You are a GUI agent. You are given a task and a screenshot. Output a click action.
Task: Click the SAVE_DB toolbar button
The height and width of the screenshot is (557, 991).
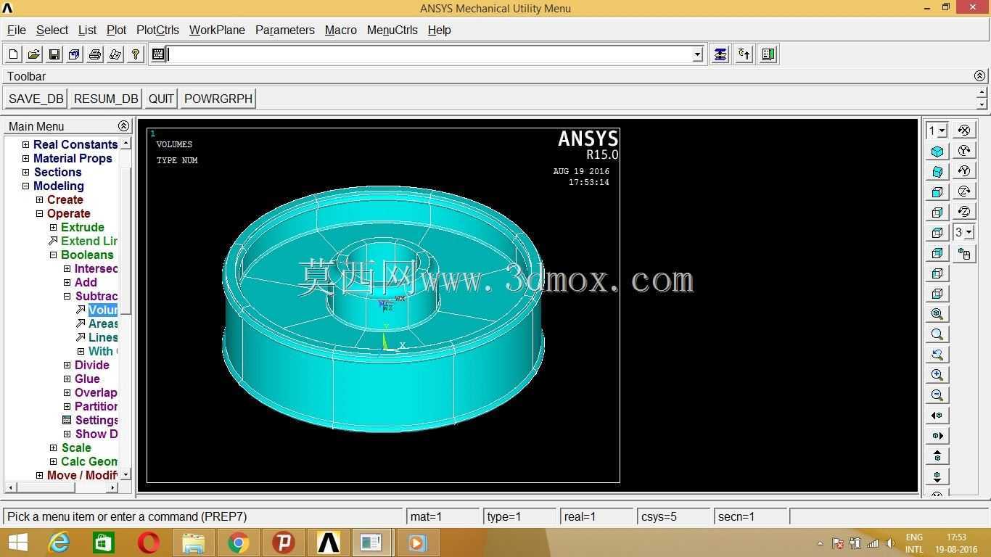point(36,99)
